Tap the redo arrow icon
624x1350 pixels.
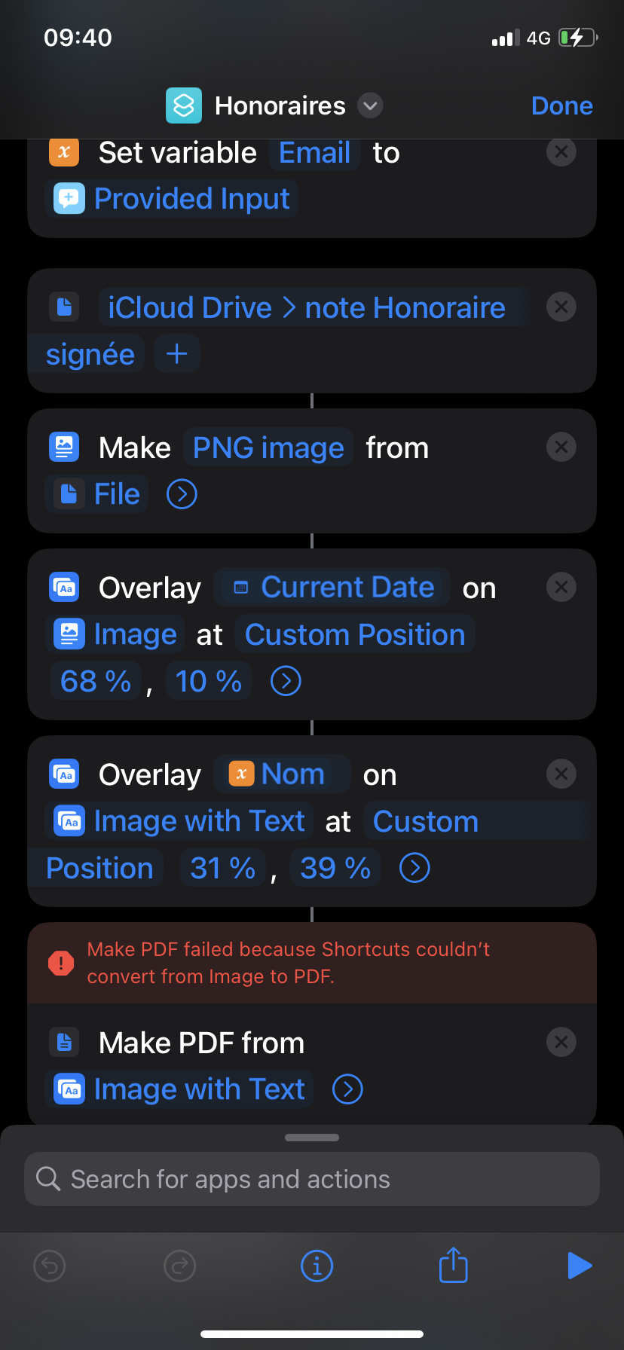tap(179, 1266)
